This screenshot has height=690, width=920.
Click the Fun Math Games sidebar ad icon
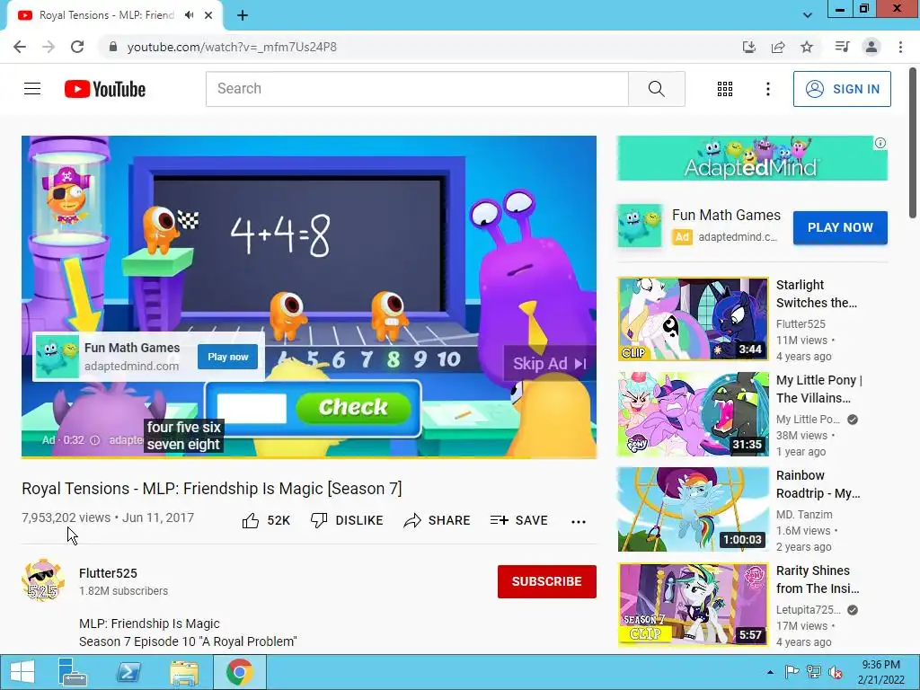[x=640, y=226]
